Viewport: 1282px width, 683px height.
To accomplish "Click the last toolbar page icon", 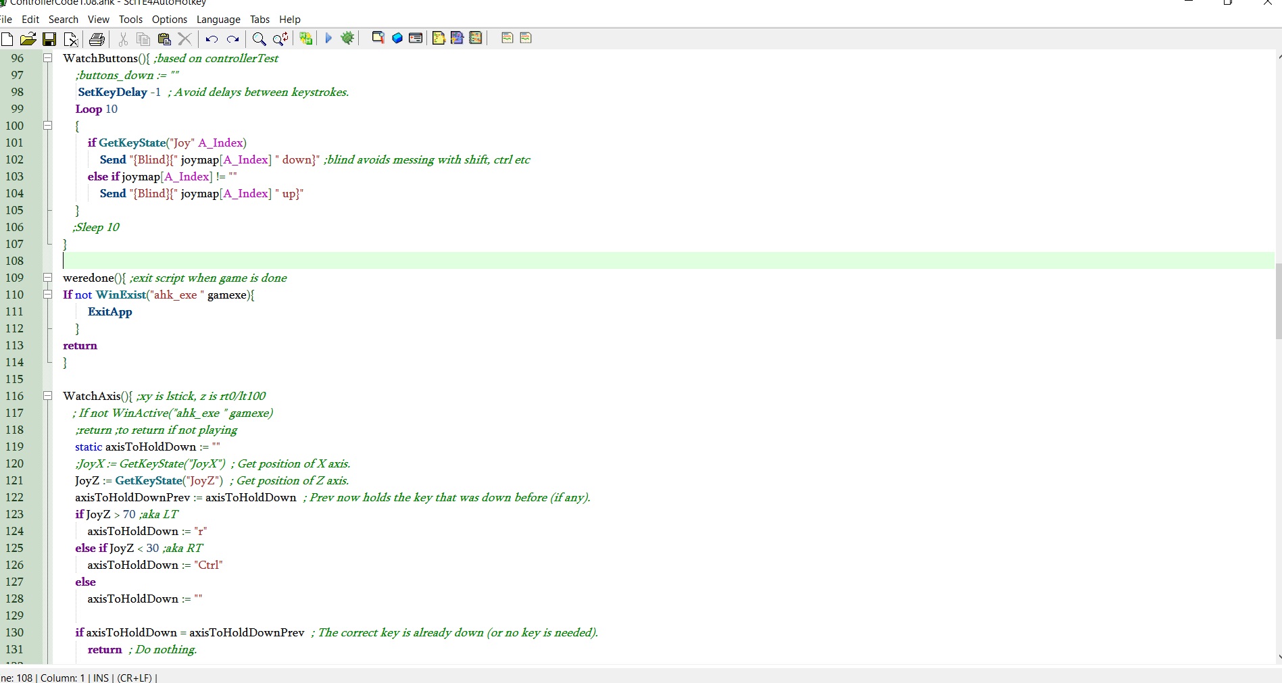I will pyautogui.click(x=526, y=38).
